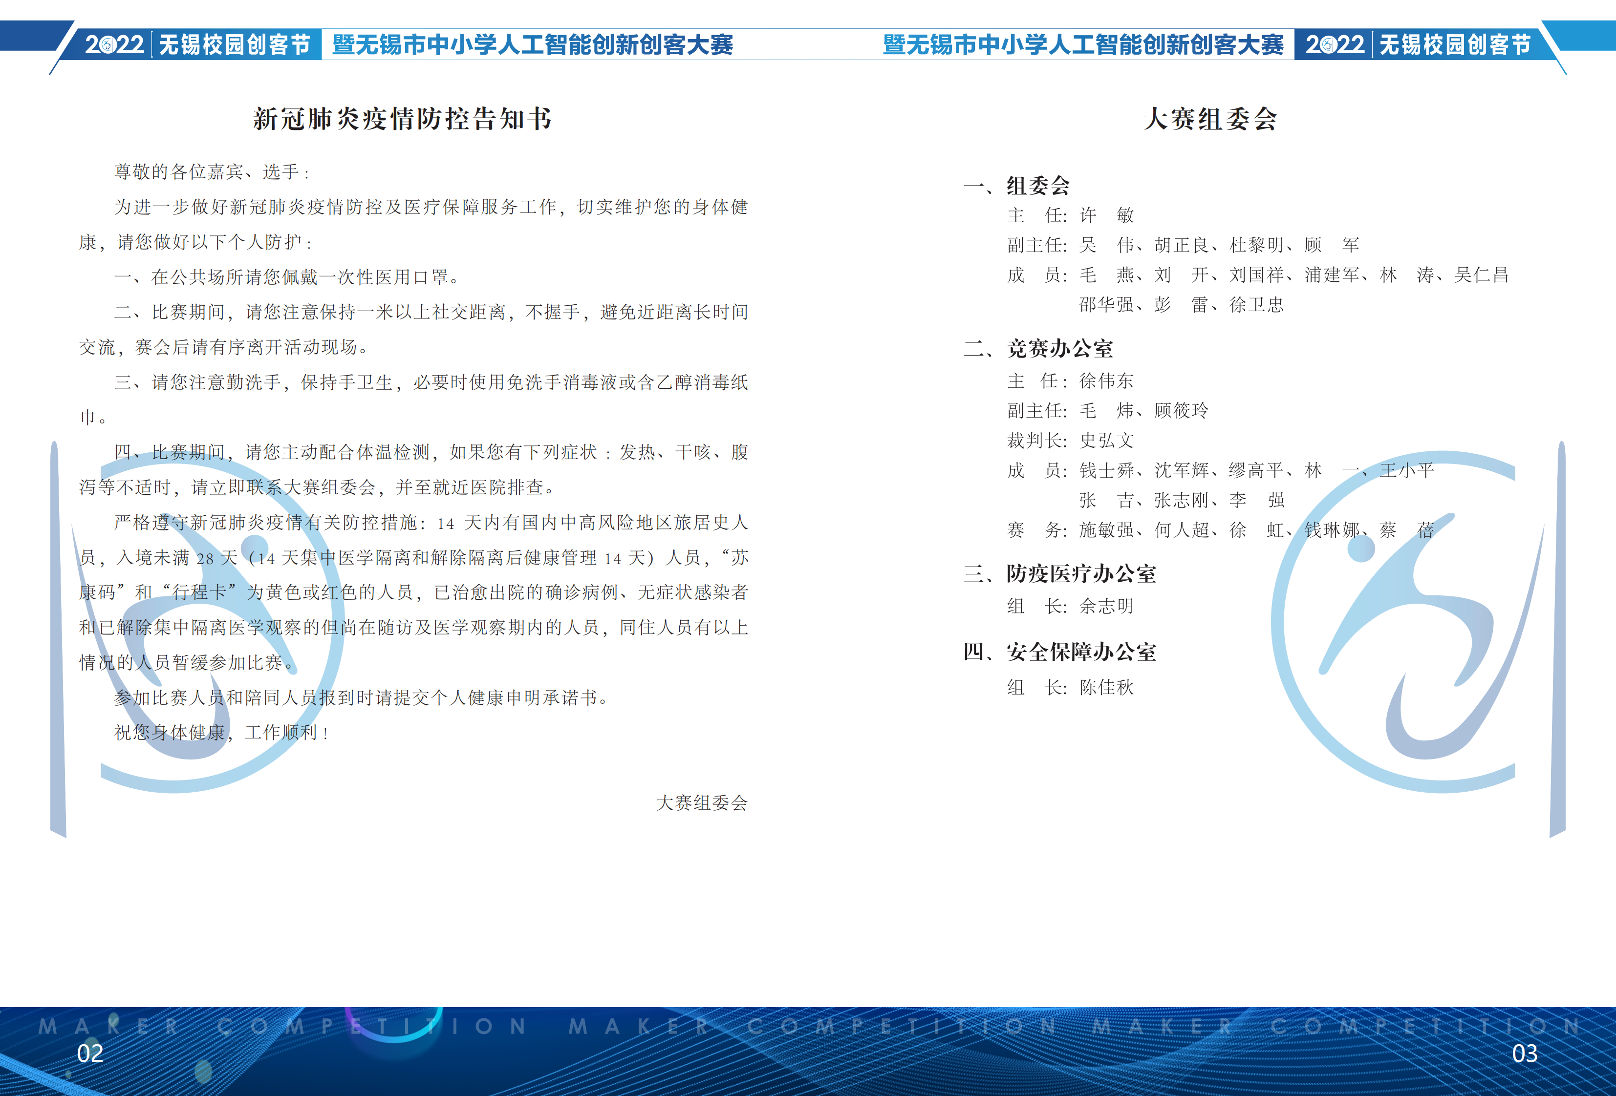Select the greeting line 尊敬的各位嘉宾、选手
Image resolution: width=1616 pixels, height=1096 pixels.
(x=212, y=171)
